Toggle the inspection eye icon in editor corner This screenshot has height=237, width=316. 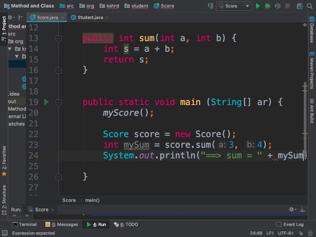(x=305, y=25)
